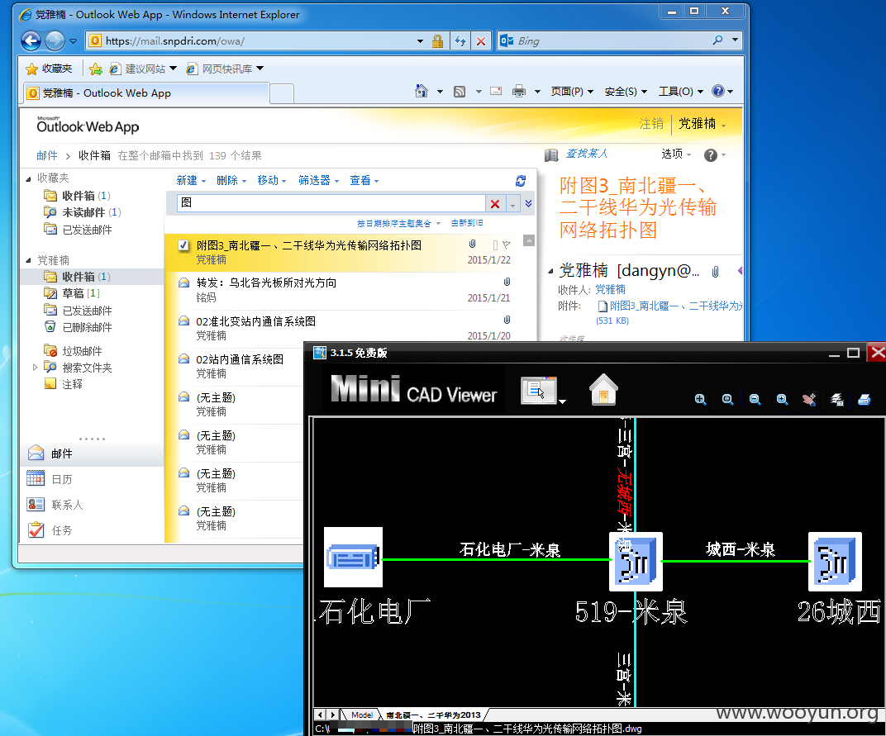Toggle checkbox for 附图3 message
Viewport: 886px width, 736px height.
pos(183,245)
